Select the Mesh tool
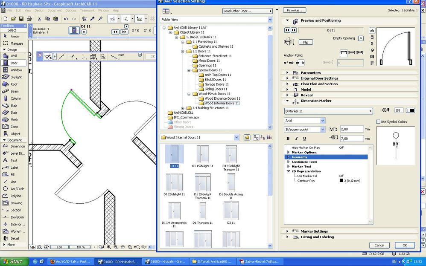Viewport: 426px width, 266px height. [13, 119]
